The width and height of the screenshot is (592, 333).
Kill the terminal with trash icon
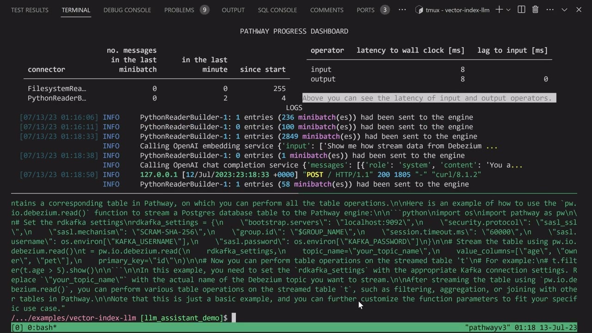(x=535, y=10)
